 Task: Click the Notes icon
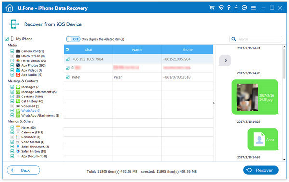[x=18, y=128]
